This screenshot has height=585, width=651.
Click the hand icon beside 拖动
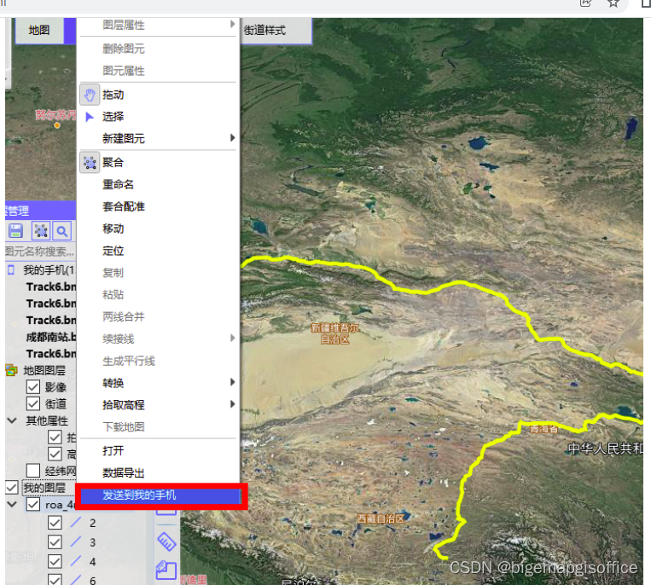(x=90, y=95)
